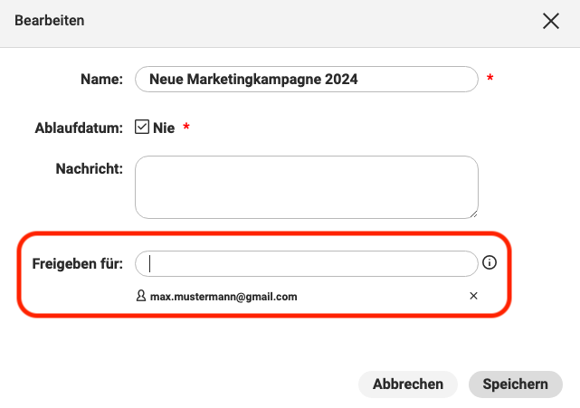The image size is (580, 408).
Task: Save changes with the Speichern button
Action: pyautogui.click(x=515, y=384)
